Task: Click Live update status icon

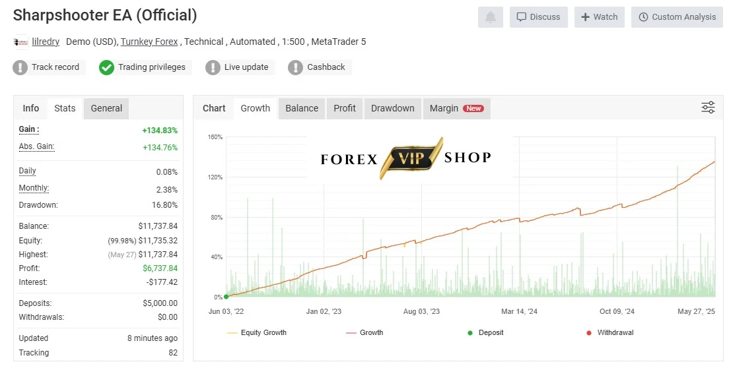Action: pos(213,67)
